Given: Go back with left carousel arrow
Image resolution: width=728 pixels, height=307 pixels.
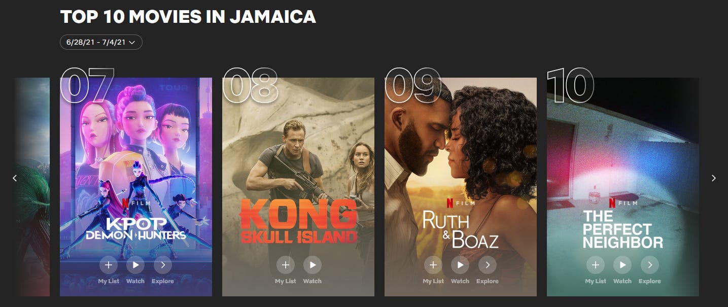Looking at the screenshot, I should (15, 178).
